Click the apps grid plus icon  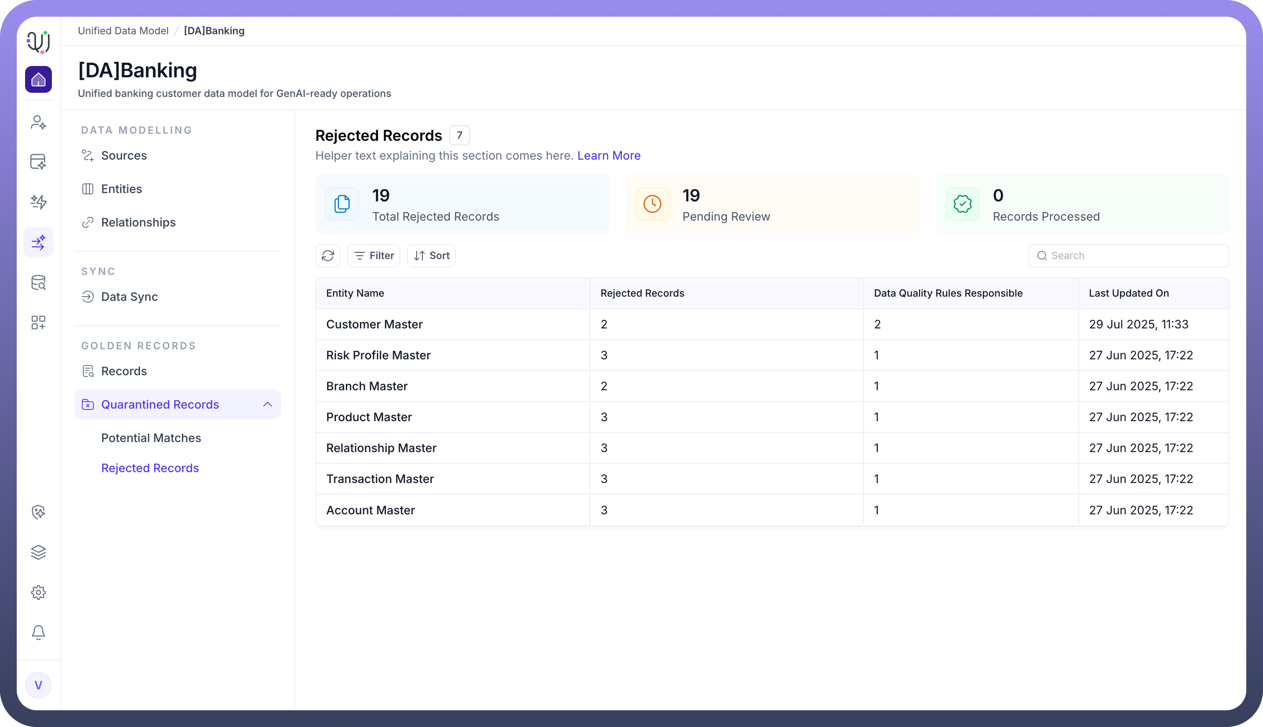pyautogui.click(x=38, y=323)
